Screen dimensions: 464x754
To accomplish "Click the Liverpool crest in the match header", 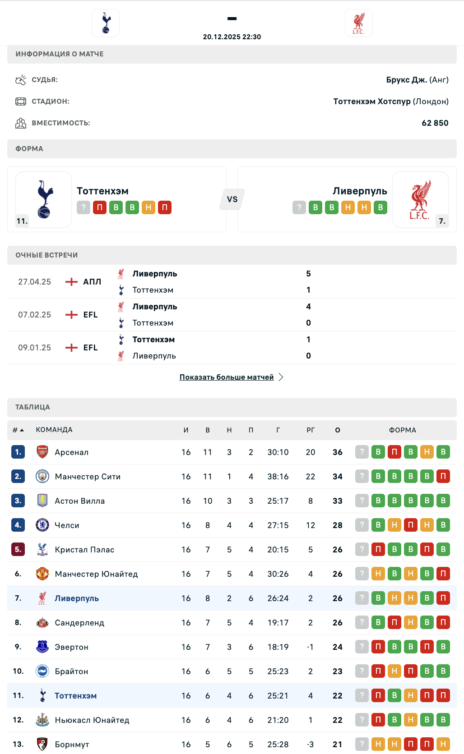I will coord(358,23).
